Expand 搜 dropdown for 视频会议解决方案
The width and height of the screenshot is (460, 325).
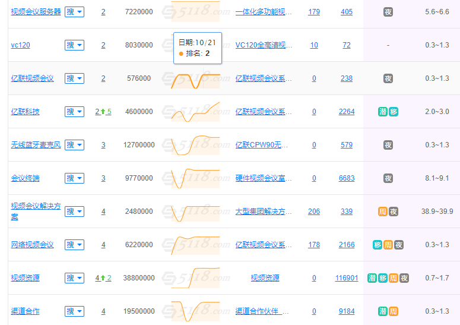(x=75, y=212)
